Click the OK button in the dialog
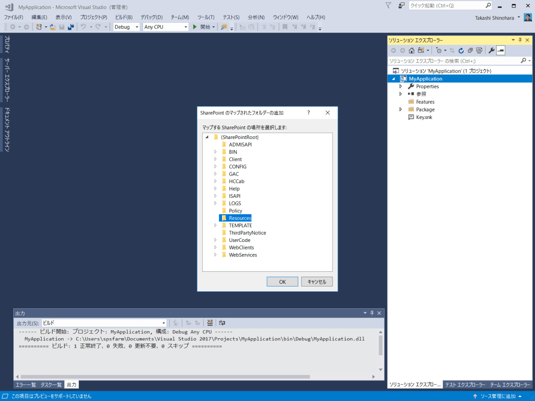Image resolution: width=535 pixels, height=401 pixels. (x=283, y=282)
